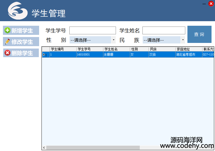Click the red X Delete Student icon

click(x=7, y=53)
